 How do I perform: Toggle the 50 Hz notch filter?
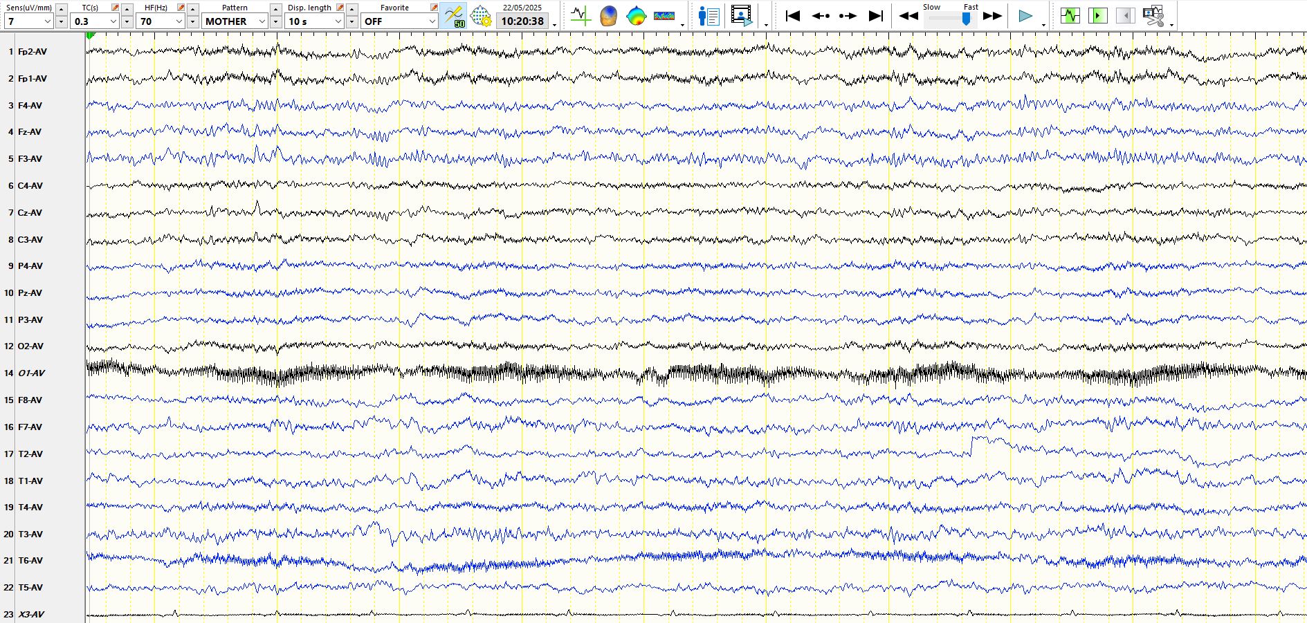(x=454, y=16)
